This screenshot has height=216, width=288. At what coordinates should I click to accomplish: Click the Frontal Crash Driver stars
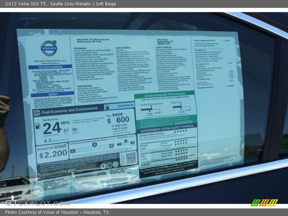click(181, 141)
